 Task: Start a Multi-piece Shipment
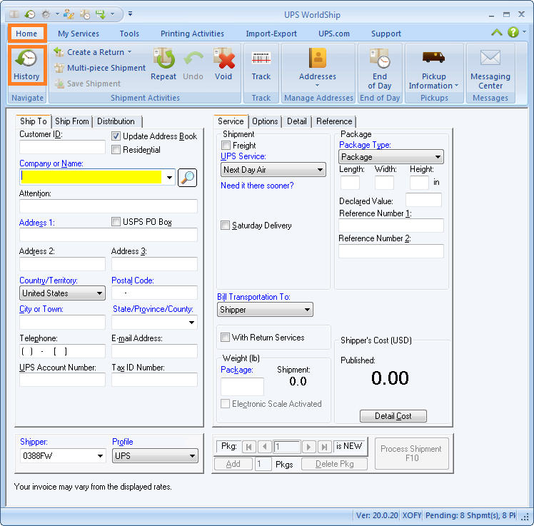(x=100, y=68)
